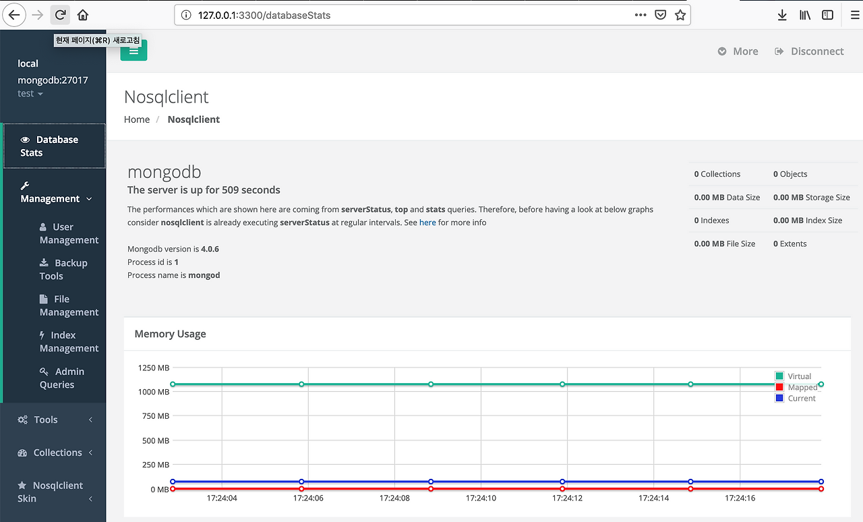
Task: Toggle the Mapped series red legend swatch
Action: [x=779, y=387]
